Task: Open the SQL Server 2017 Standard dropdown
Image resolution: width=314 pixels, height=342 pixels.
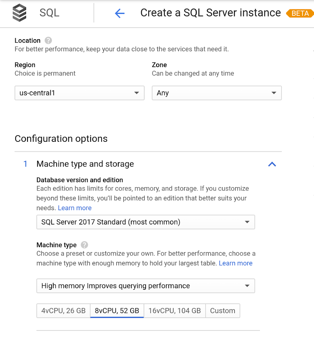Action: (145, 222)
